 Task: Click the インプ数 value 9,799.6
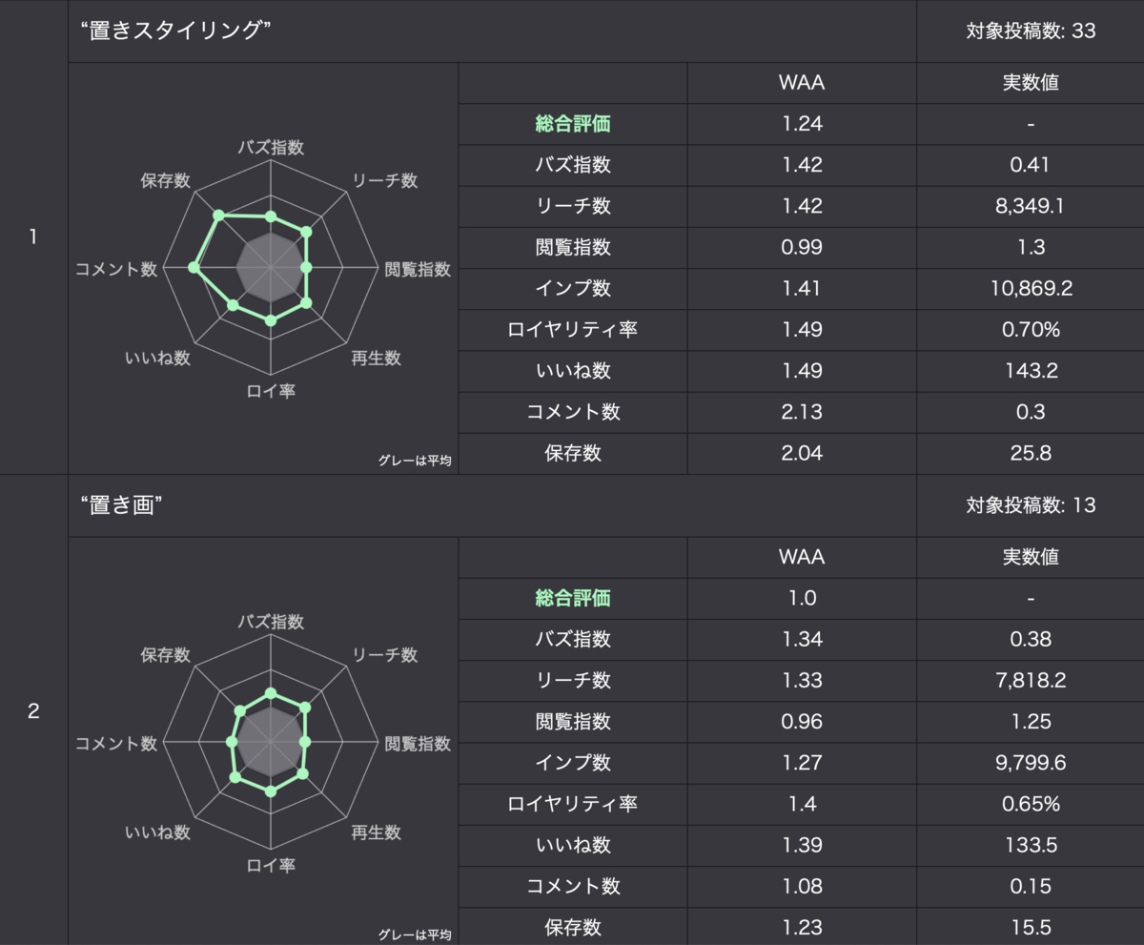click(x=1031, y=762)
